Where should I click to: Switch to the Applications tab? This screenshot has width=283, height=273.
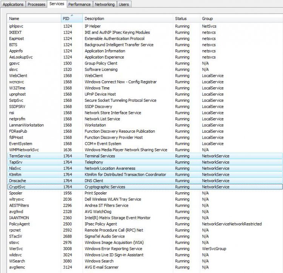coord(13,4)
